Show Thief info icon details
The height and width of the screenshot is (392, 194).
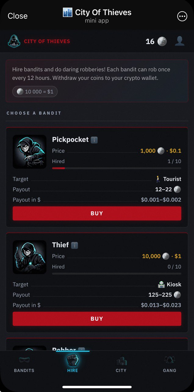pos(74,245)
